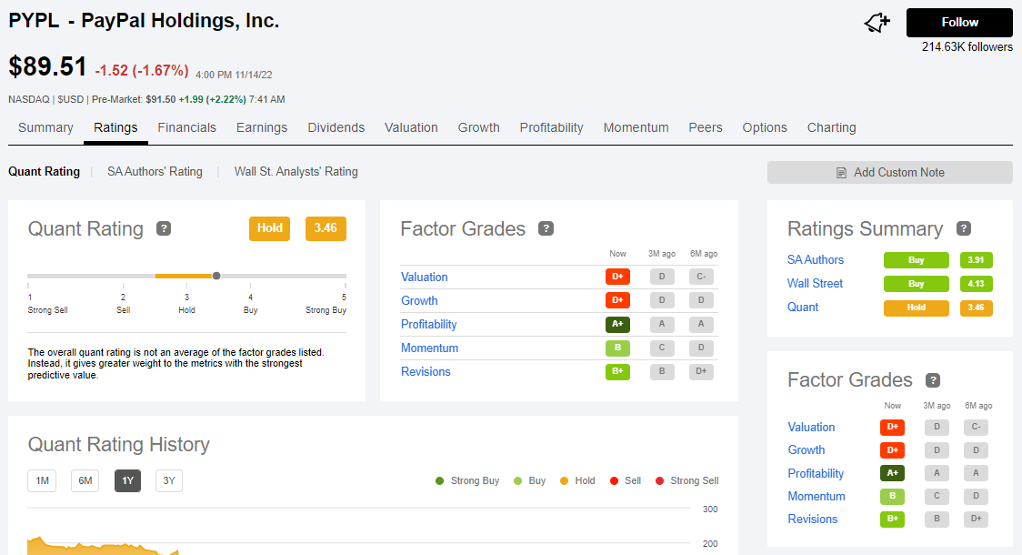1022x555 pixels.
Task: Open the Charting tab
Action: coord(831,127)
